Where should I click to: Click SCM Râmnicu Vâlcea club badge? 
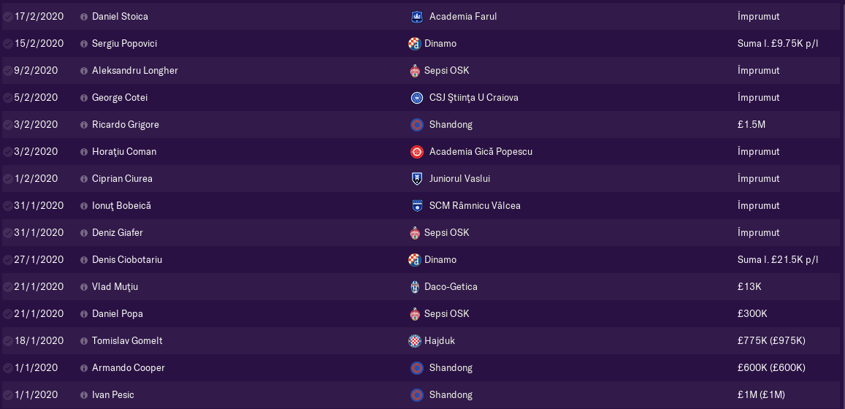point(416,205)
